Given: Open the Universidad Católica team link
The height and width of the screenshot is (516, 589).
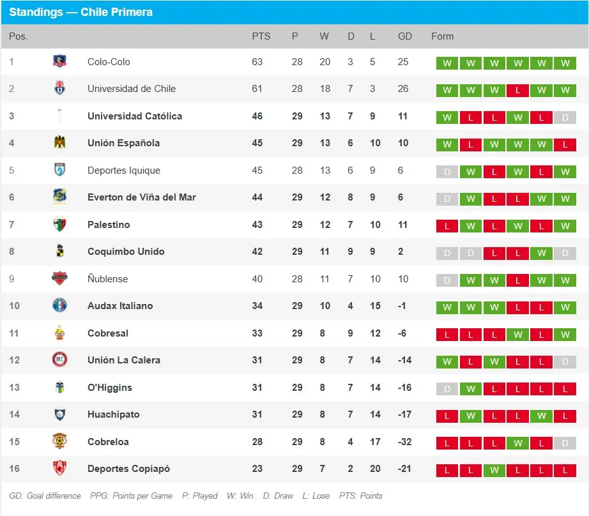Looking at the screenshot, I should pos(135,116).
